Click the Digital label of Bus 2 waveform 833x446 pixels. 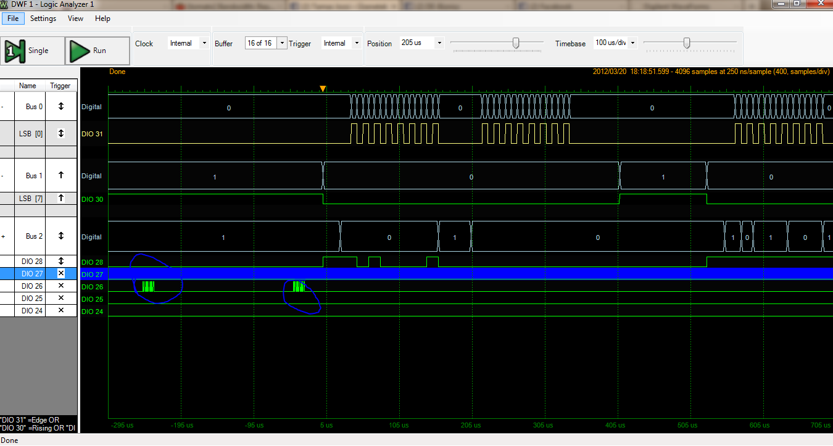click(x=91, y=237)
